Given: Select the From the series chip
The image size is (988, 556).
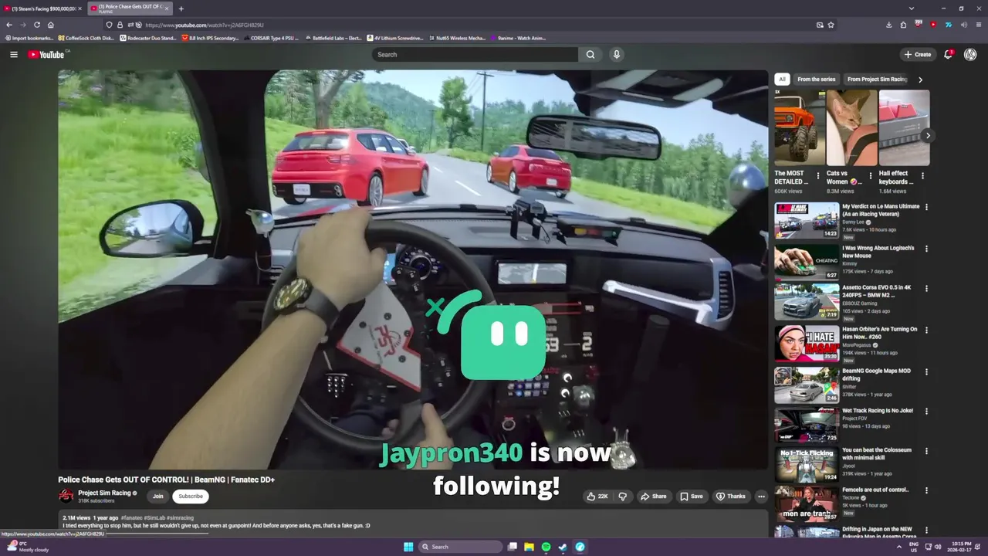Looking at the screenshot, I should coord(816,79).
